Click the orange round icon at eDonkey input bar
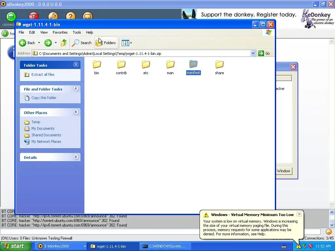The image size is (335, 251). tap(328, 232)
